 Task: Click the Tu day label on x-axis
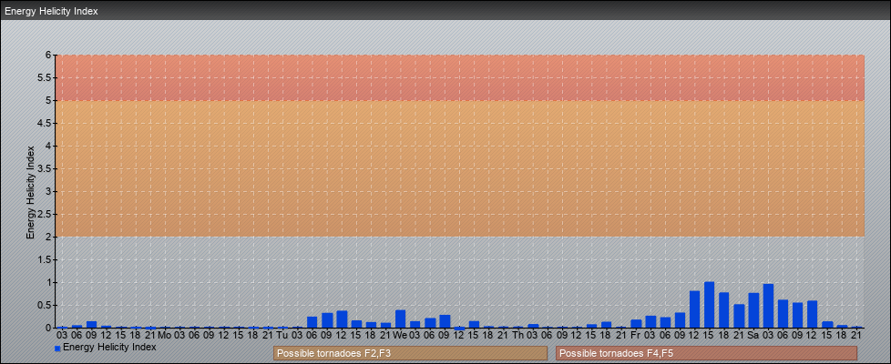(x=282, y=335)
